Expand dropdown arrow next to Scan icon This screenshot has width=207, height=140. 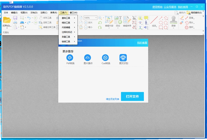click(x=25, y=22)
